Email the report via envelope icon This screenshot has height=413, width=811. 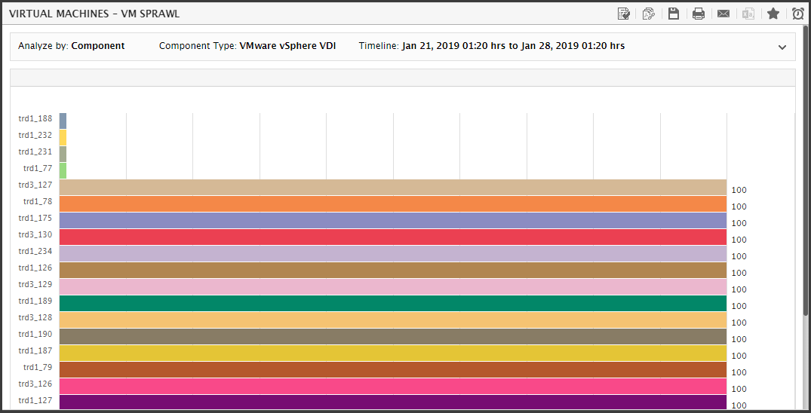pyautogui.click(x=723, y=14)
